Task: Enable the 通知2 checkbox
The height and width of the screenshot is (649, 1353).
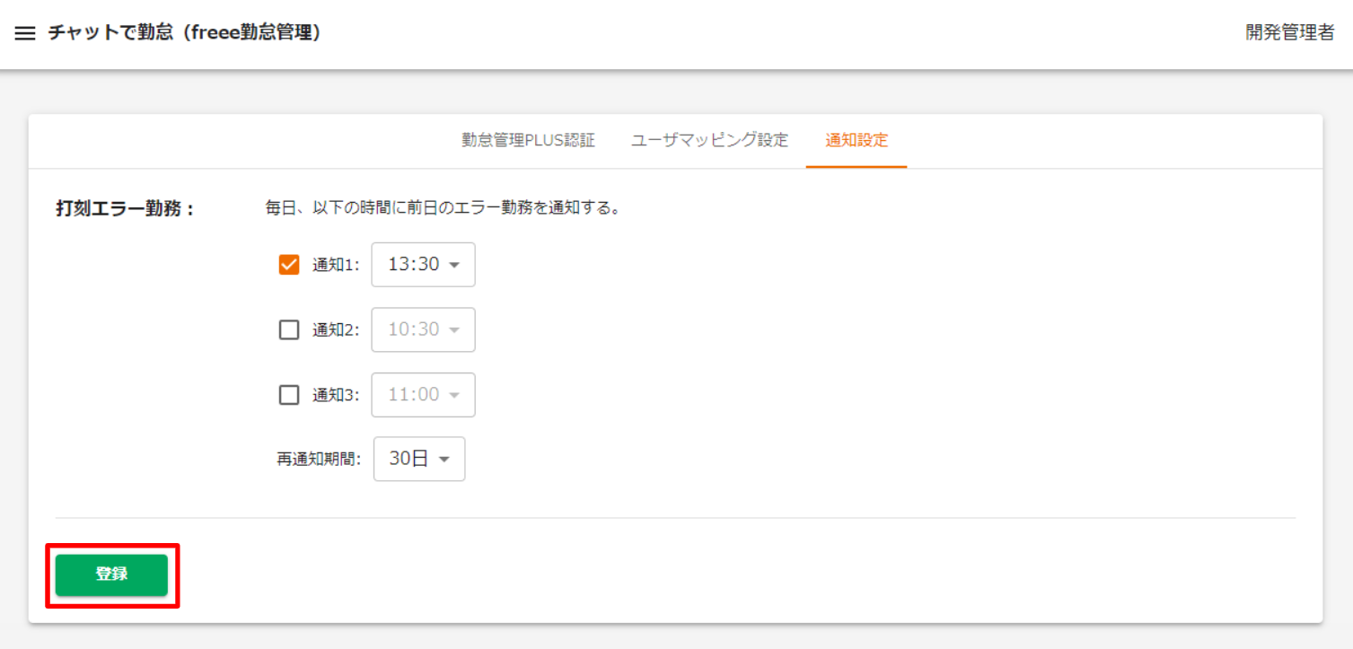Action: click(x=289, y=330)
